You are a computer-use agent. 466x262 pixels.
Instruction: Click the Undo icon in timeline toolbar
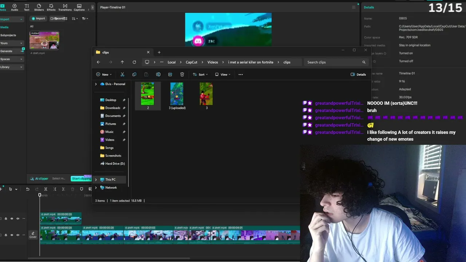[x=27, y=189]
